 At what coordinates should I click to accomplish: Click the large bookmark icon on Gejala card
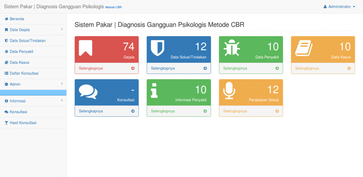[85, 48]
